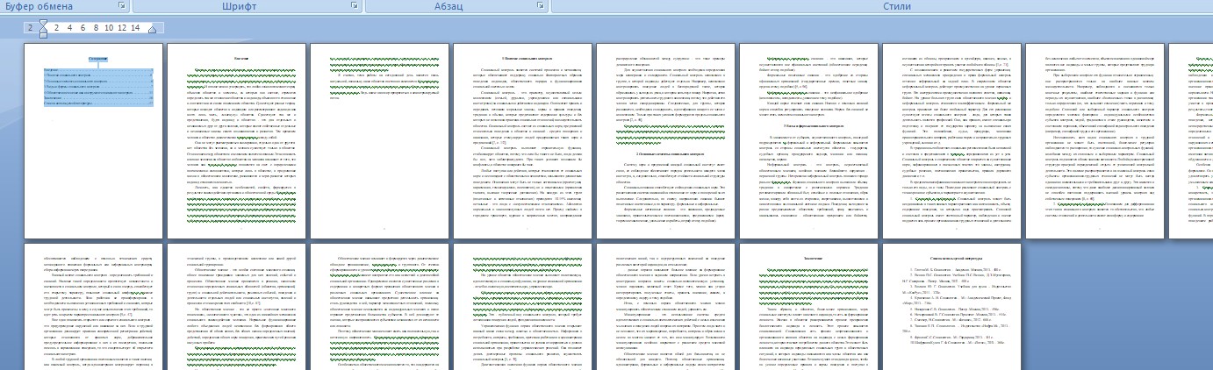Viewport: 1213px width, 370px height.
Task: Click the hanging indent marker on the ruler
Action: (x=43, y=30)
